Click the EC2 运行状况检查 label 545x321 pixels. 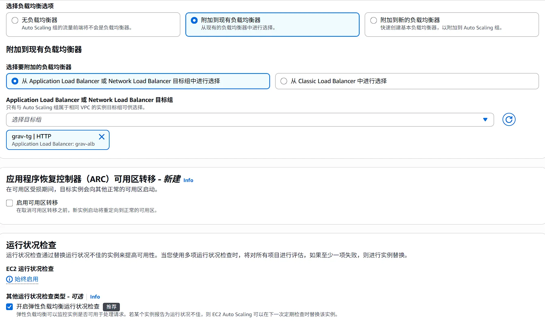coord(30,269)
